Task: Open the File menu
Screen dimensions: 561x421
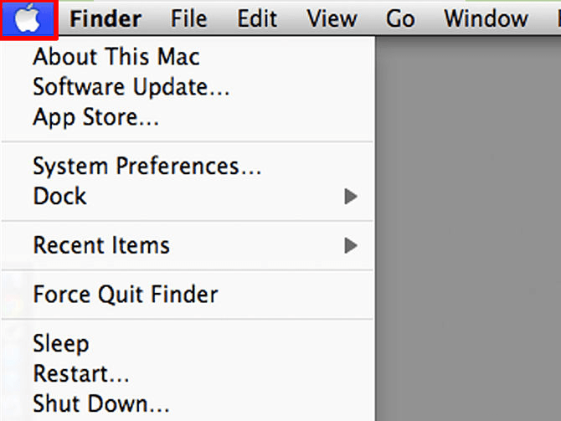Action: click(189, 18)
